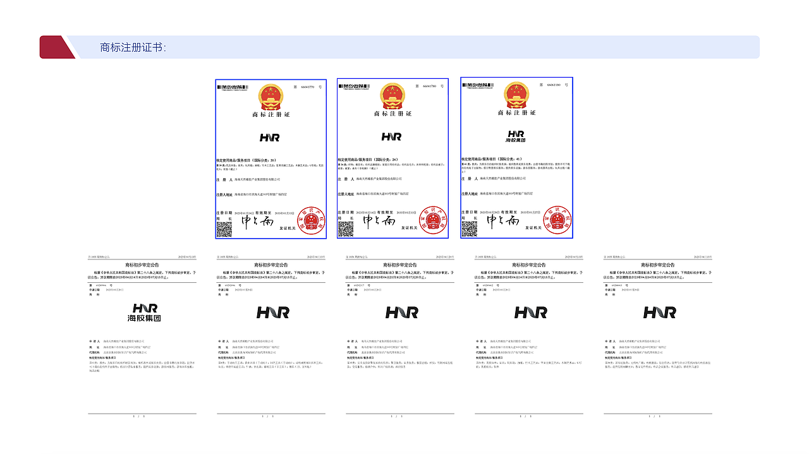This screenshot has width=809, height=454.
Task: Click the handwritten signature on certificate 66041780
Action: click(x=380, y=222)
